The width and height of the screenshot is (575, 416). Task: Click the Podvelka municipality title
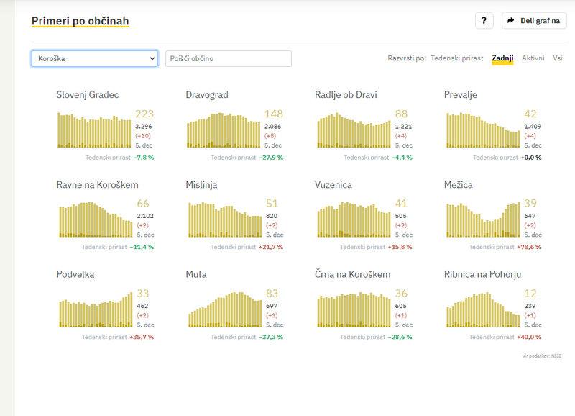75,274
